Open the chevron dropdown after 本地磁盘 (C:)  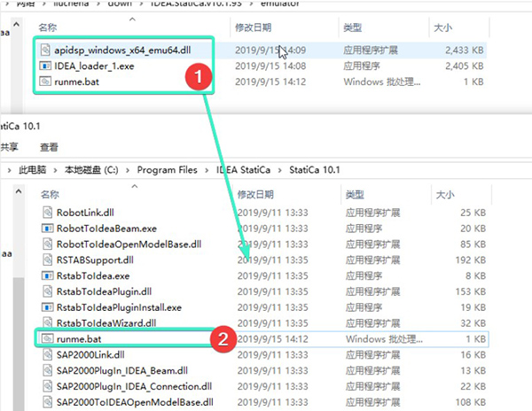[x=126, y=168]
